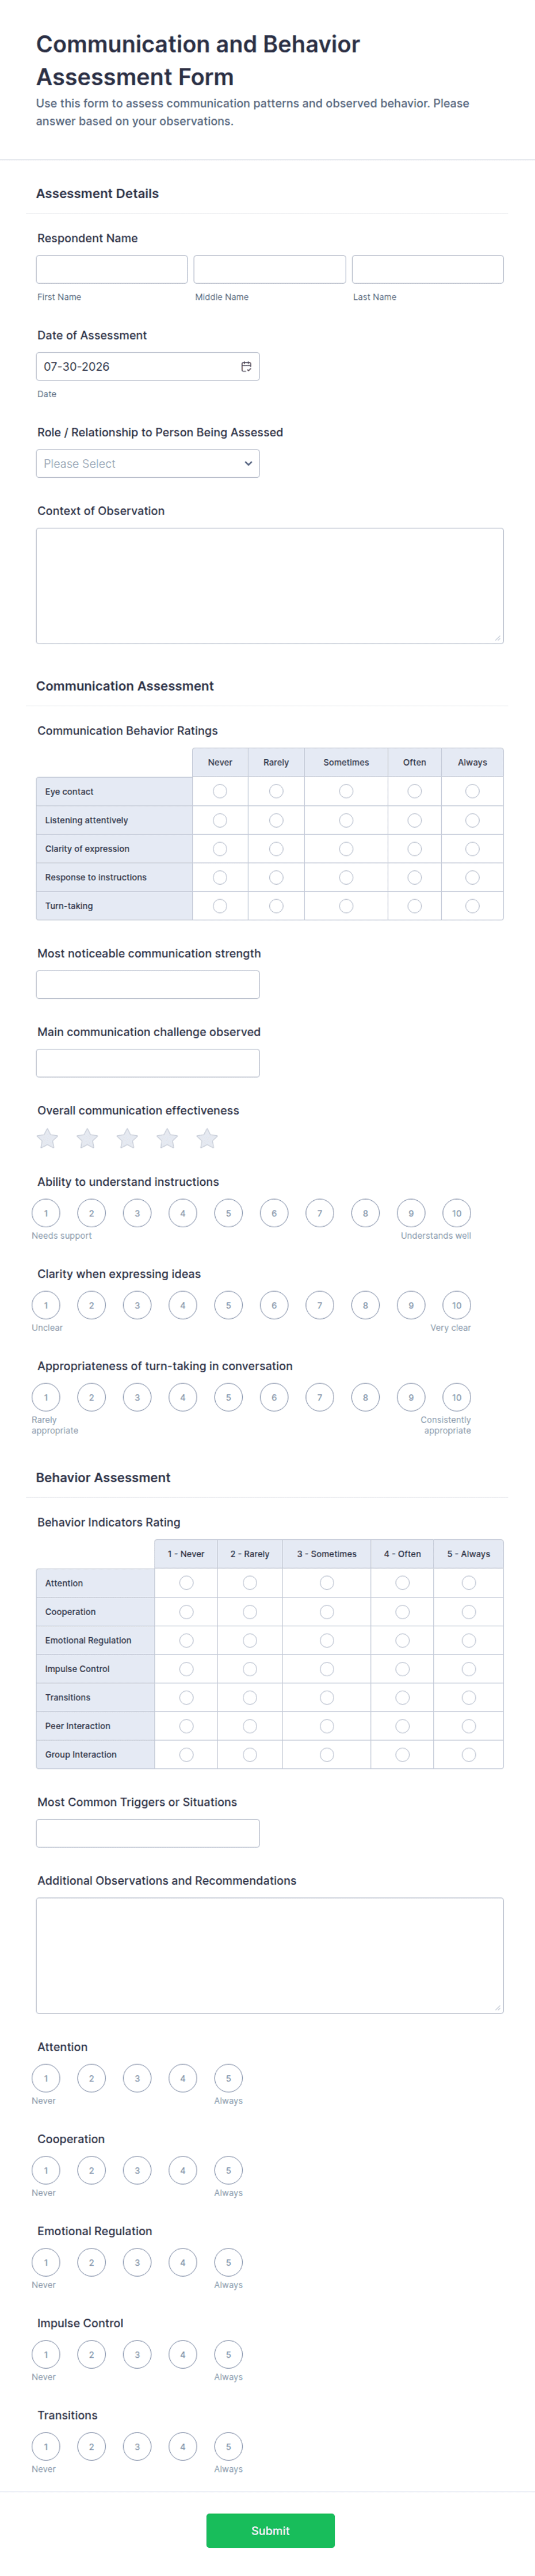This screenshot has width=535, height=2576.
Task: Mark Eye contact as Never
Action: click(220, 791)
